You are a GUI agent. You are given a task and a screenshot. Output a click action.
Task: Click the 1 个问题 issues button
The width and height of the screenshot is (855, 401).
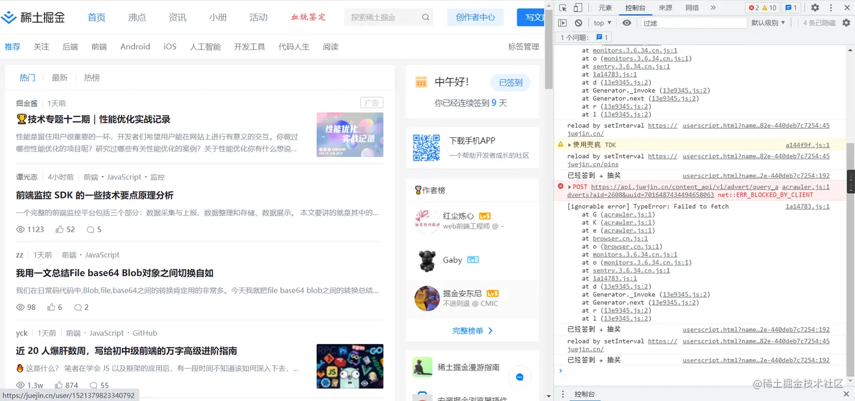pos(584,37)
